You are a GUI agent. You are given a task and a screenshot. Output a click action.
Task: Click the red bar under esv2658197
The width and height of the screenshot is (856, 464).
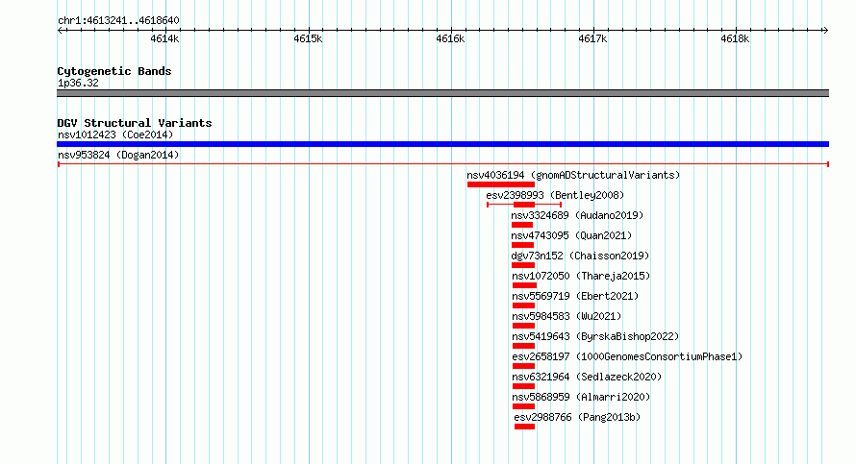pyautogui.click(x=523, y=366)
